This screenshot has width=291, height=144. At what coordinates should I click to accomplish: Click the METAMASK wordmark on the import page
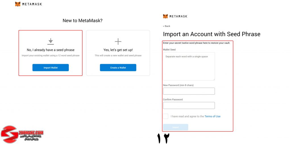178,16
